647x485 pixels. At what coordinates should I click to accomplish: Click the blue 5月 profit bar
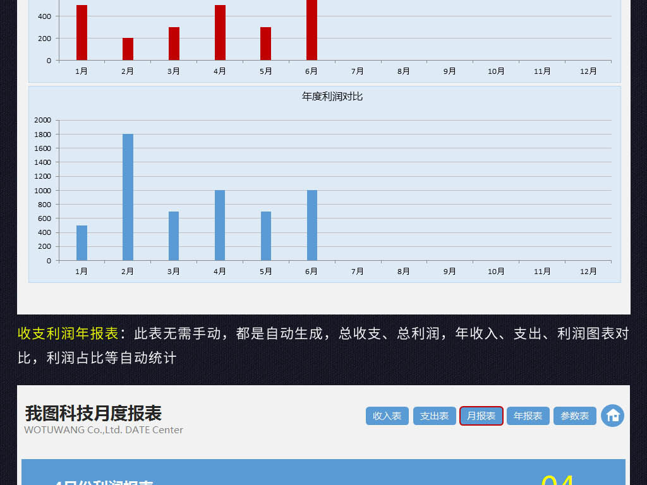[266, 236]
